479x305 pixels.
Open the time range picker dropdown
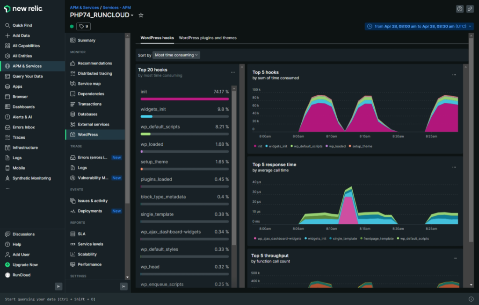[419, 26]
